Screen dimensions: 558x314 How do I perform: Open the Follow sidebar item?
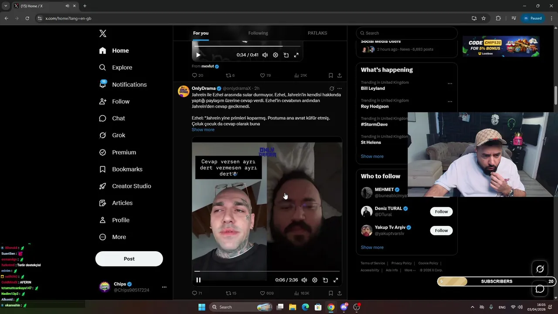click(x=114, y=101)
